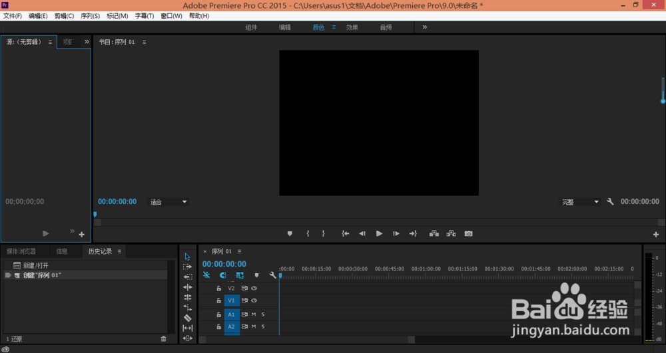Delete history state with trash icon
The height and width of the screenshot is (353, 666).
coord(164,338)
